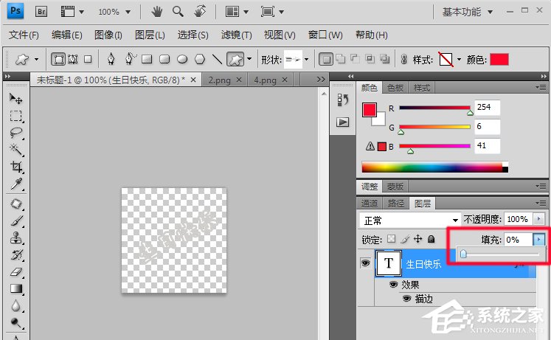Viewport: 551px width, 340px height.
Task: Open the 滤镜 menu
Action: tap(236, 35)
